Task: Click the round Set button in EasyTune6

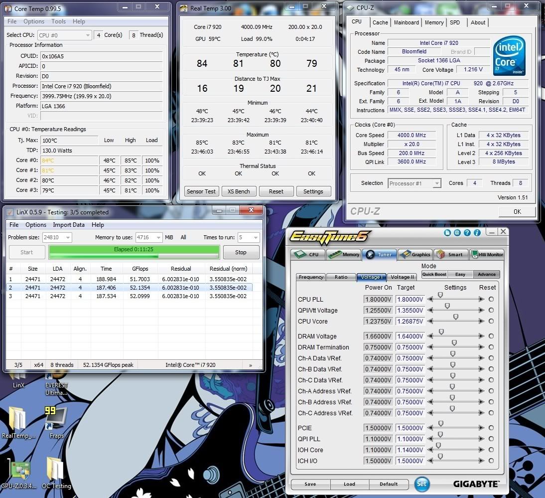Action: [x=421, y=484]
